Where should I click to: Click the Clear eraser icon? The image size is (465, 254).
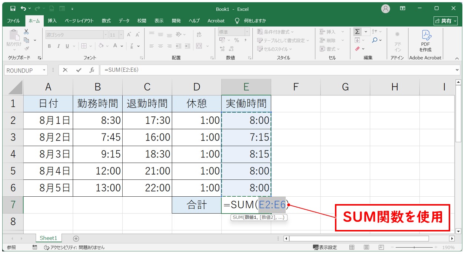click(357, 48)
